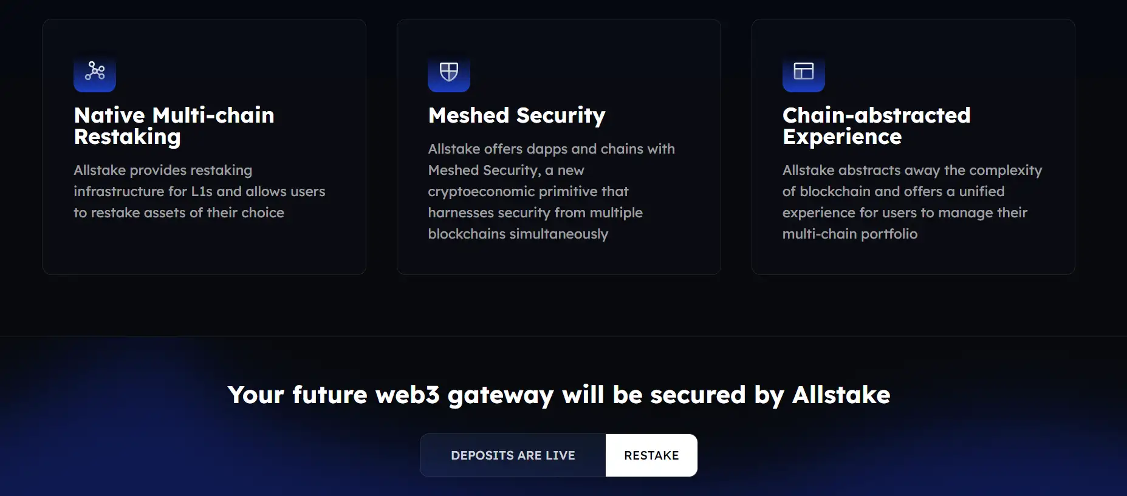Click the 'Allstake abstracts away the complexity' line

(912, 170)
